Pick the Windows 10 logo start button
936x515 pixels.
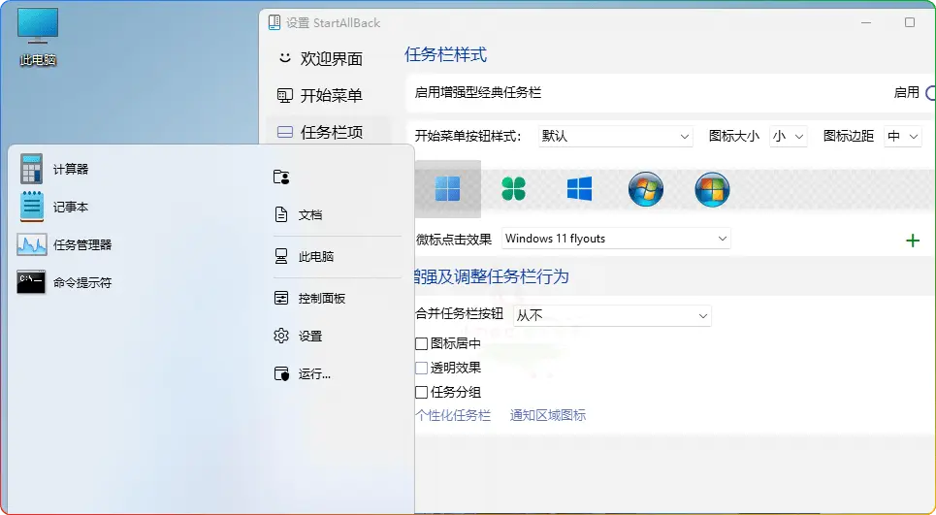579,189
